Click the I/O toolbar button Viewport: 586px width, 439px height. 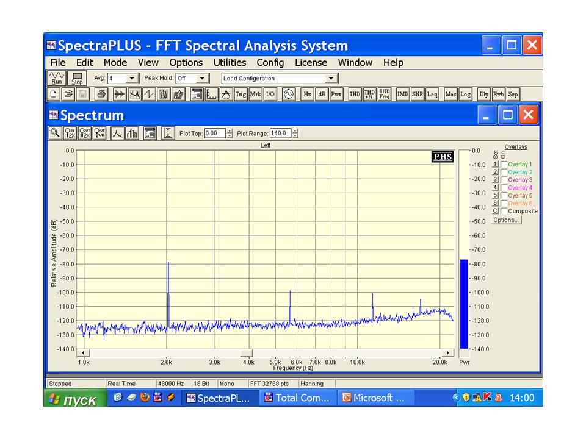pyautogui.click(x=270, y=94)
